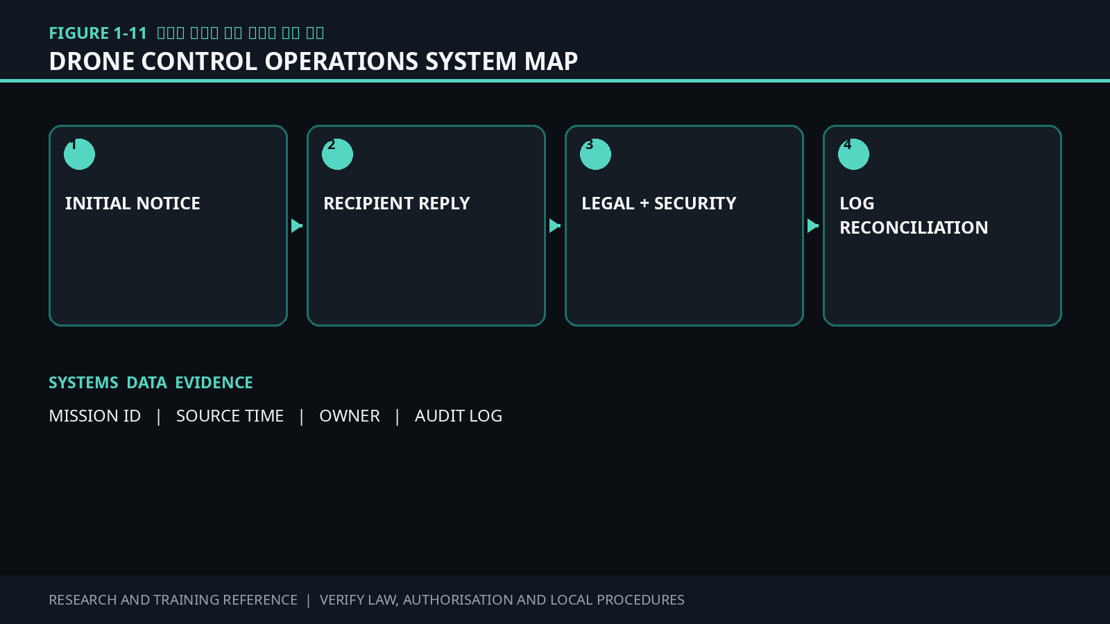Click arrow between Initial Notice and Recipient Reply
The width and height of the screenshot is (1110, 624).
point(297,225)
